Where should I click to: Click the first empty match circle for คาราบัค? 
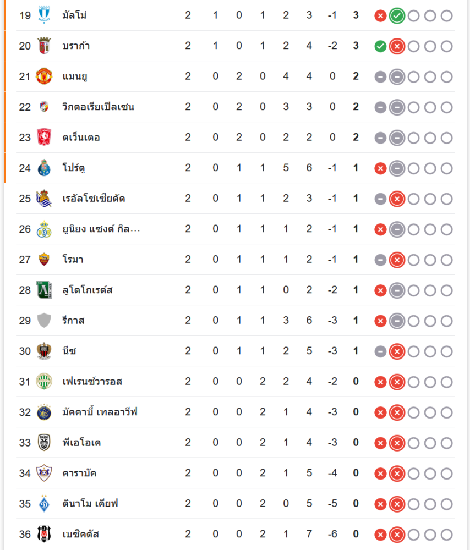pyautogui.click(x=413, y=474)
